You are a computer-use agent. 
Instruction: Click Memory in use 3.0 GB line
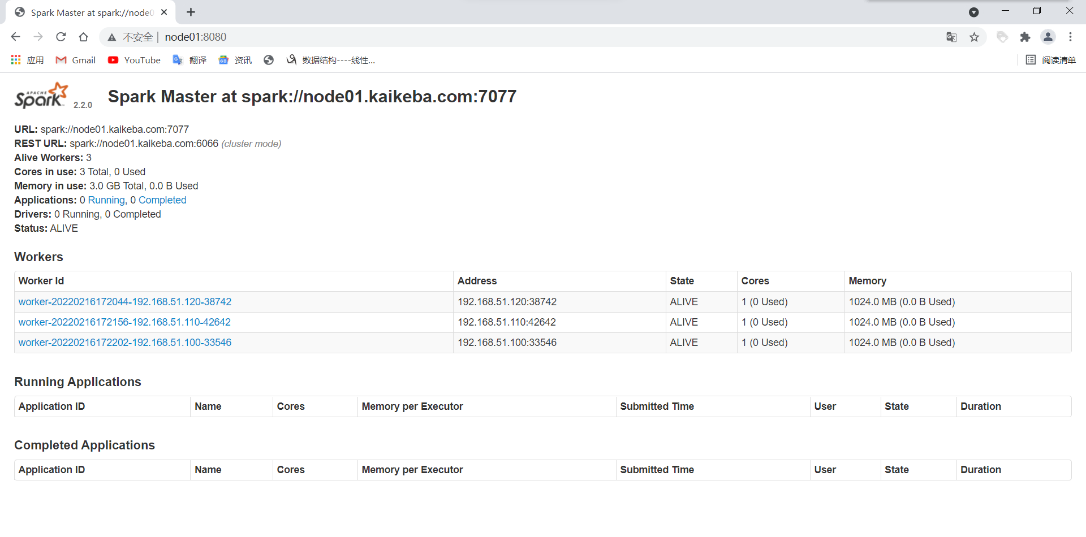(106, 186)
